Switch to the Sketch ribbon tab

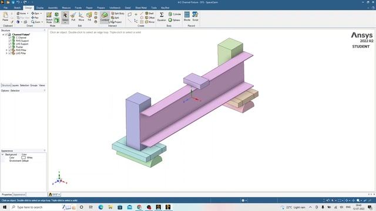(17, 8)
